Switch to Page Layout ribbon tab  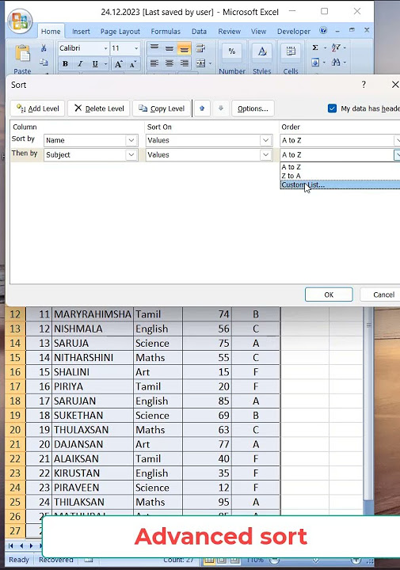tap(120, 32)
